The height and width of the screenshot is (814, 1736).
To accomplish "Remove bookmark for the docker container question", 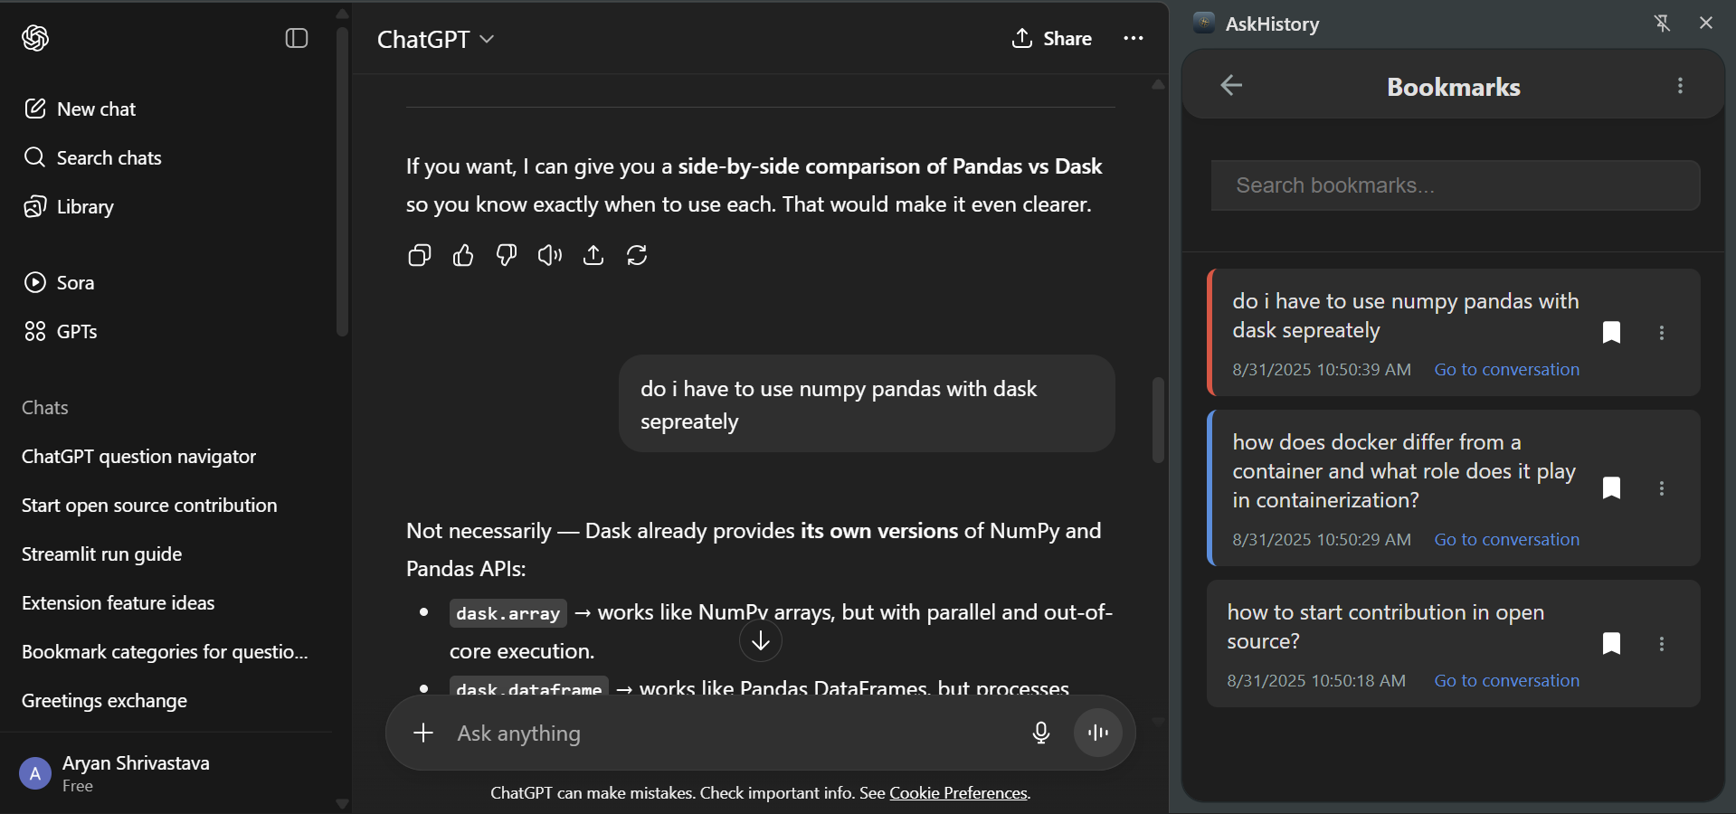I will (1611, 488).
